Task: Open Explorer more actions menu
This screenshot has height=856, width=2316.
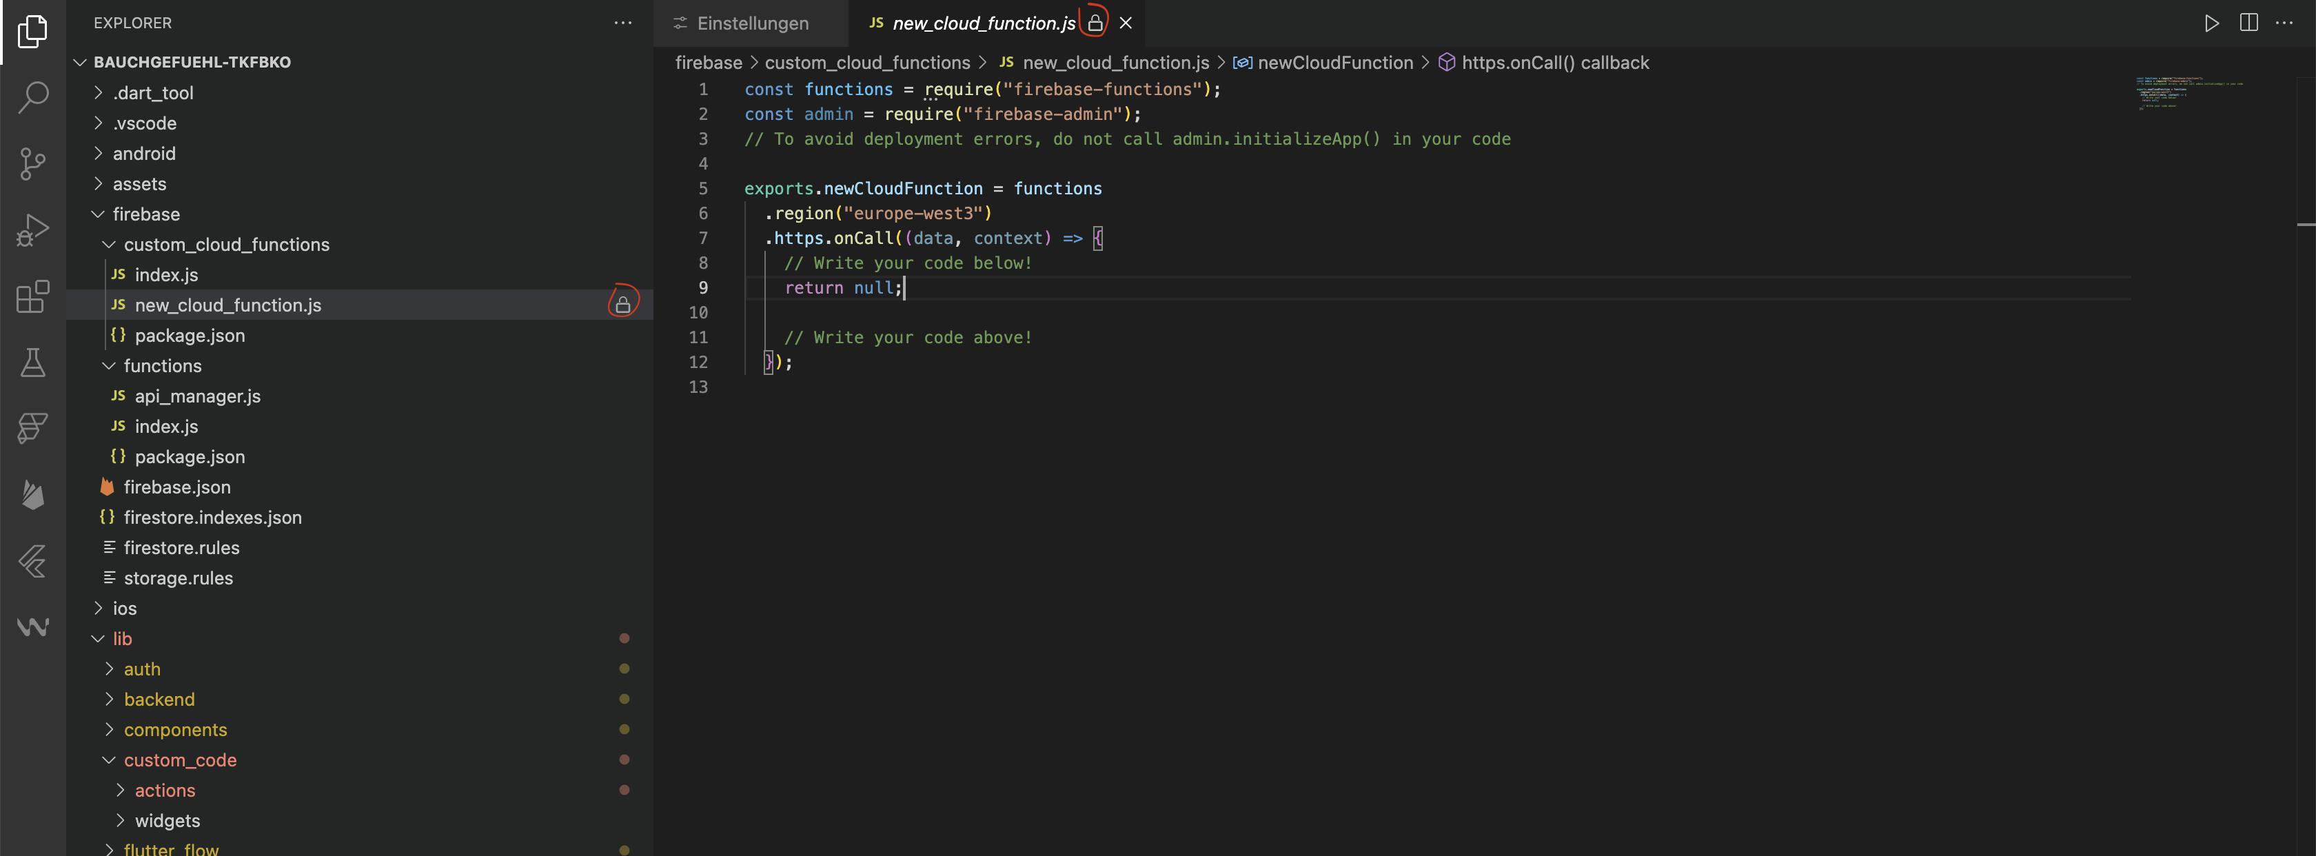Action: [622, 23]
